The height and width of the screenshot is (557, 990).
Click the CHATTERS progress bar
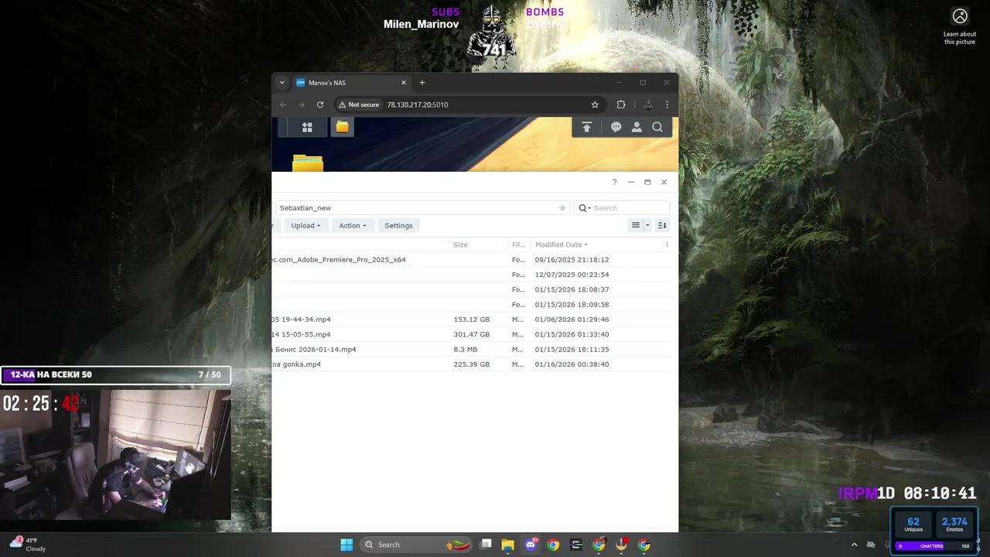tap(934, 545)
